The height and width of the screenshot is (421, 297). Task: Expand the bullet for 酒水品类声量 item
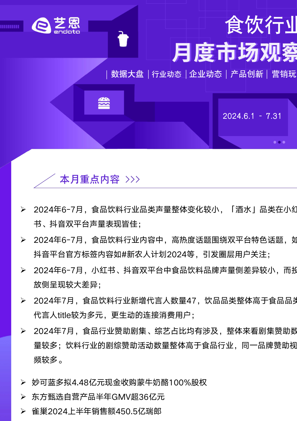click(x=23, y=209)
